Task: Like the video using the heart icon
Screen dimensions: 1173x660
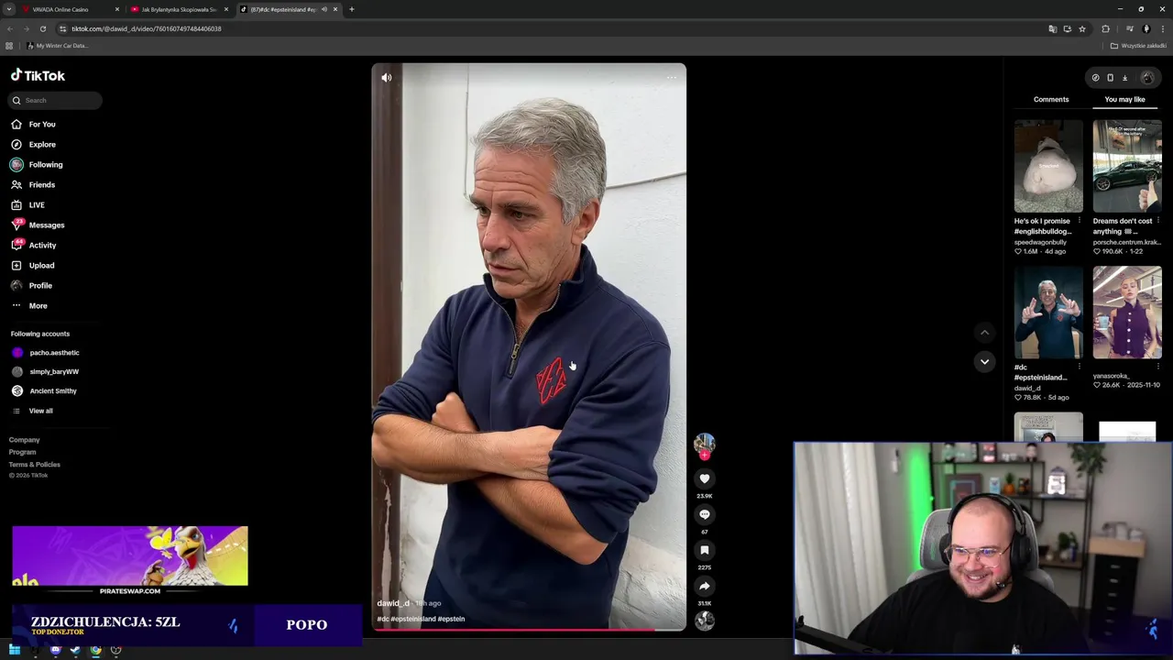Action: tap(705, 478)
